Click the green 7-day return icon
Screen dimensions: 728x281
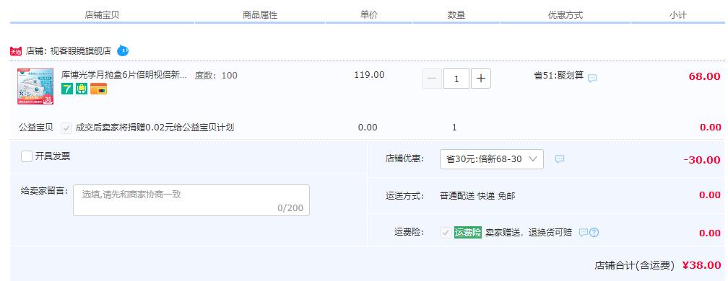tap(67, 89)
